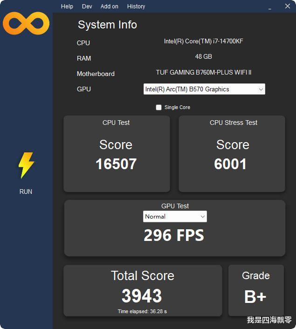The width and height of the screenshot is (296, 329).
Task: Click the RAM label
Action: [84, 58]
